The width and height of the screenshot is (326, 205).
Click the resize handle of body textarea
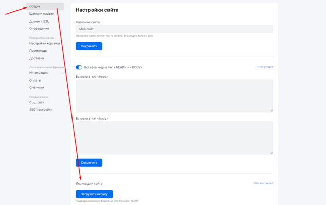[271, 153]
